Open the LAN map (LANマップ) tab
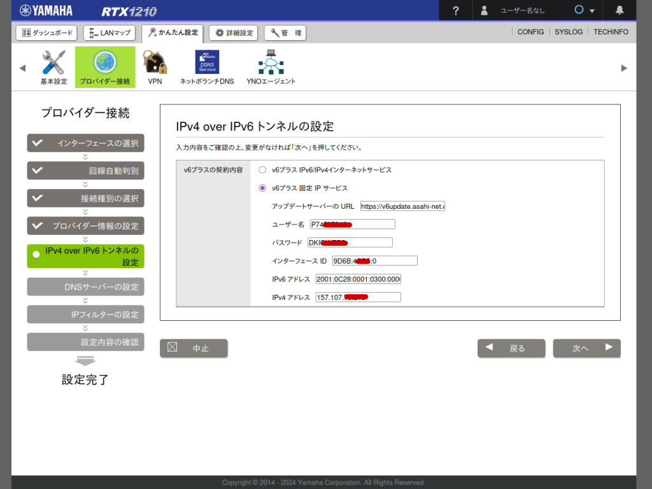Viewport: 652px width, 489px height. (x=110, y=32)
